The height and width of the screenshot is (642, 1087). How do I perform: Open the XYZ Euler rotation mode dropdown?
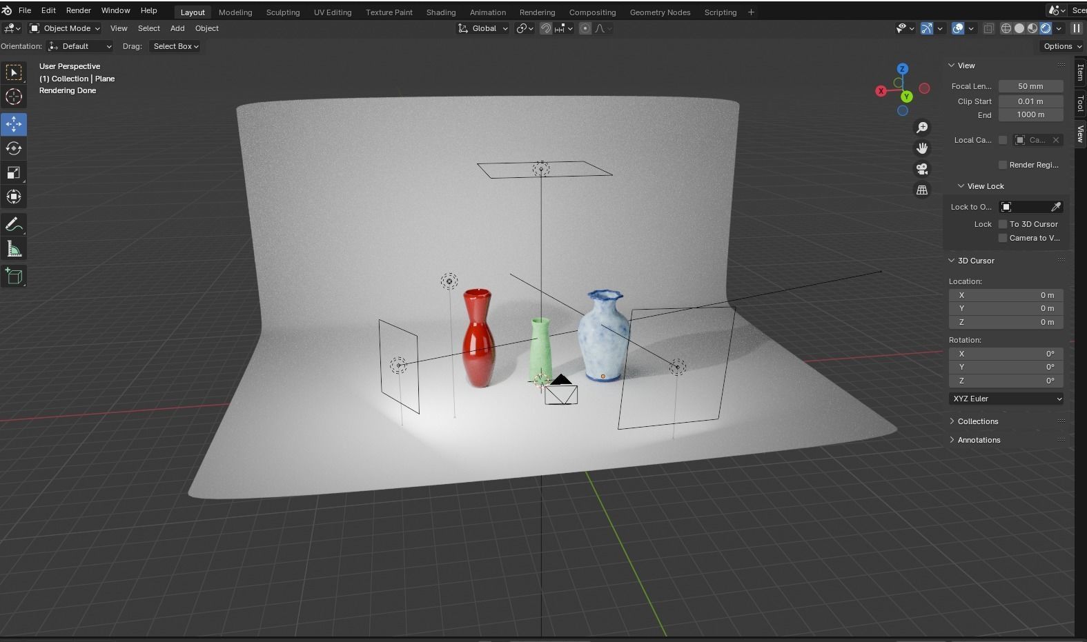coord(1006,399)
